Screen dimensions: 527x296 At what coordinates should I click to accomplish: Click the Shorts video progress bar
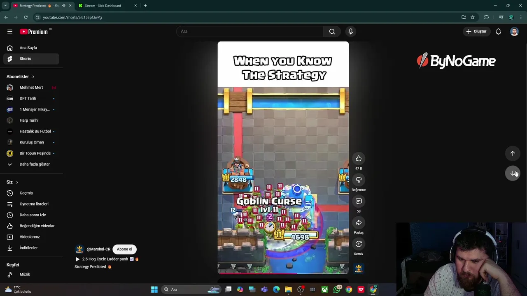coord(283,273)
